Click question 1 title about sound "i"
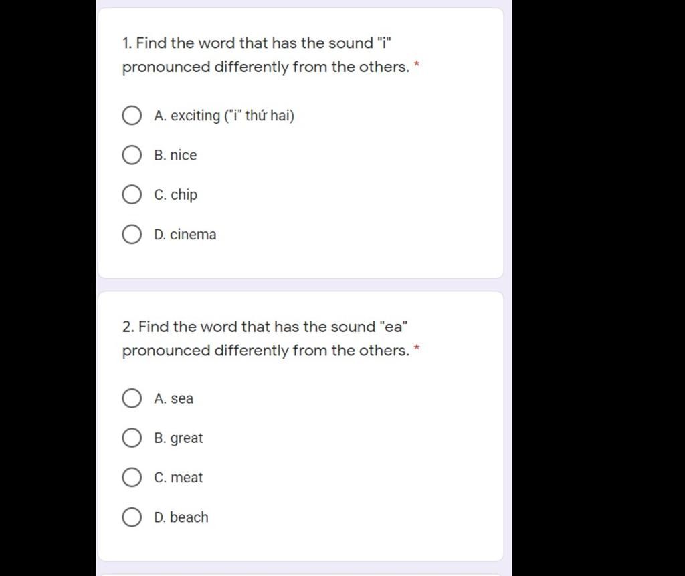 pyautogui.click(x=266, y=55)
